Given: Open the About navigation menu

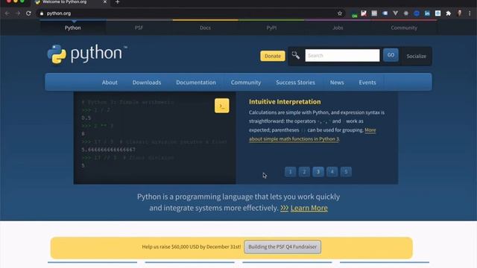Looking at the screenshot, I should tap(110, 83).
